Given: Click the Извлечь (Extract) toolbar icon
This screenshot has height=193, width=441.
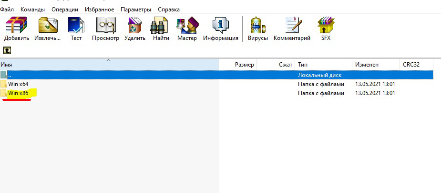Looking at the screenshot, I should pos(47,28).
